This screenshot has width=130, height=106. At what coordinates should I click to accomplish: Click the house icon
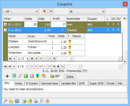(44, 76)
